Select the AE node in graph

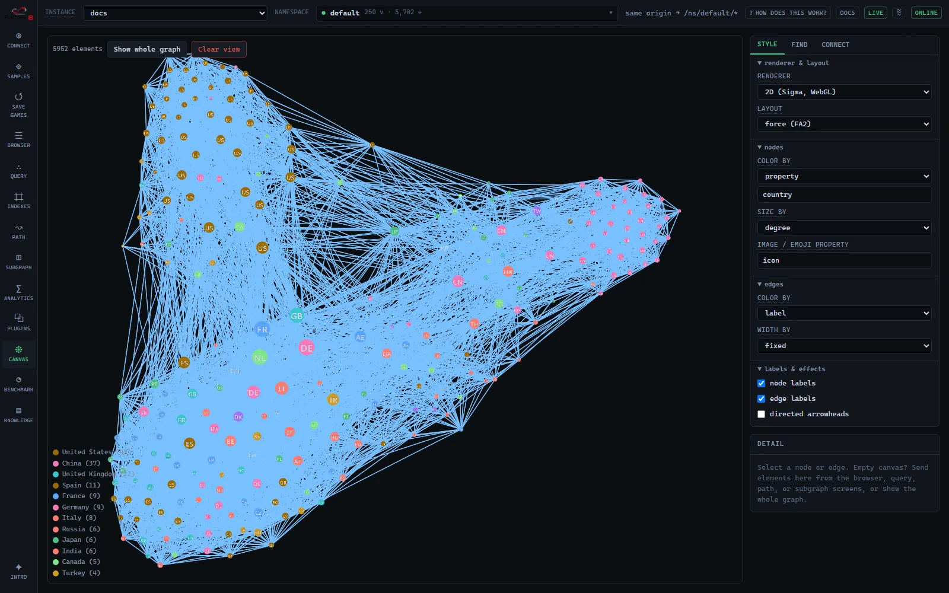point(360,337)
